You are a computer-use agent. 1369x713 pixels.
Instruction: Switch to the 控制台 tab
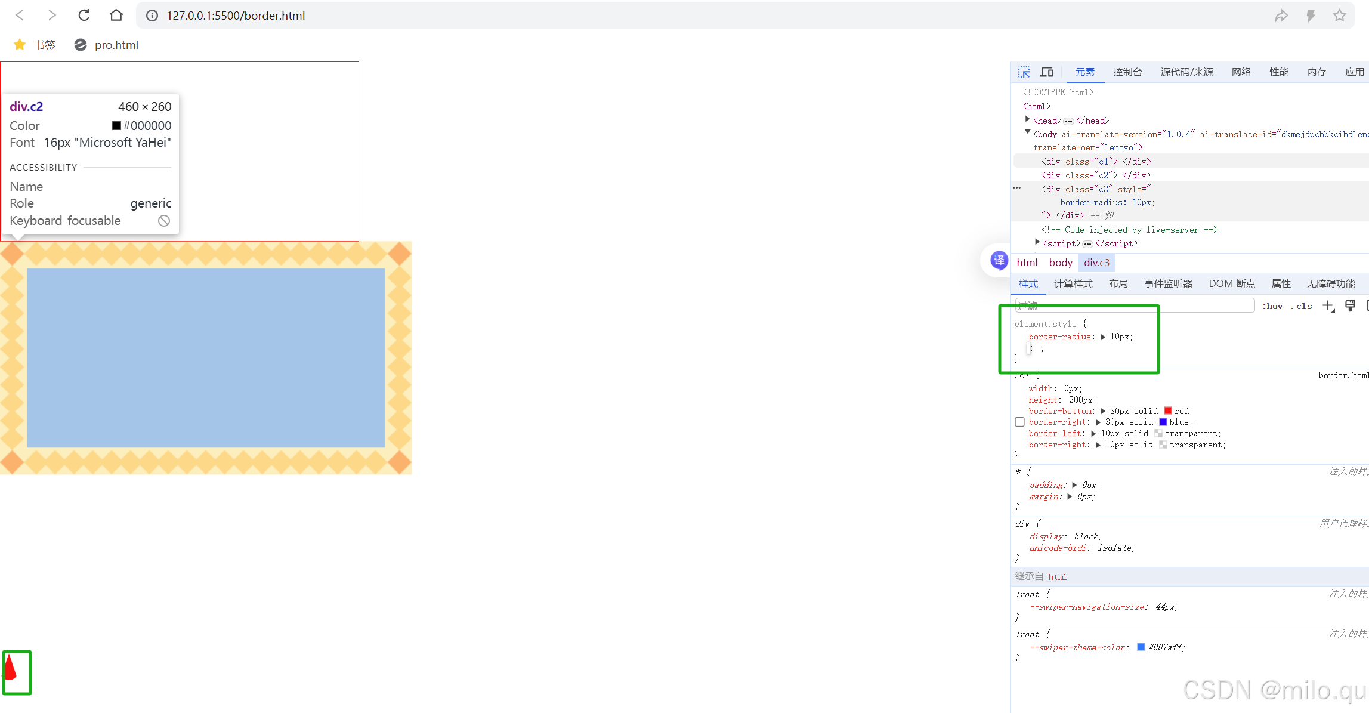point(1127,72)
